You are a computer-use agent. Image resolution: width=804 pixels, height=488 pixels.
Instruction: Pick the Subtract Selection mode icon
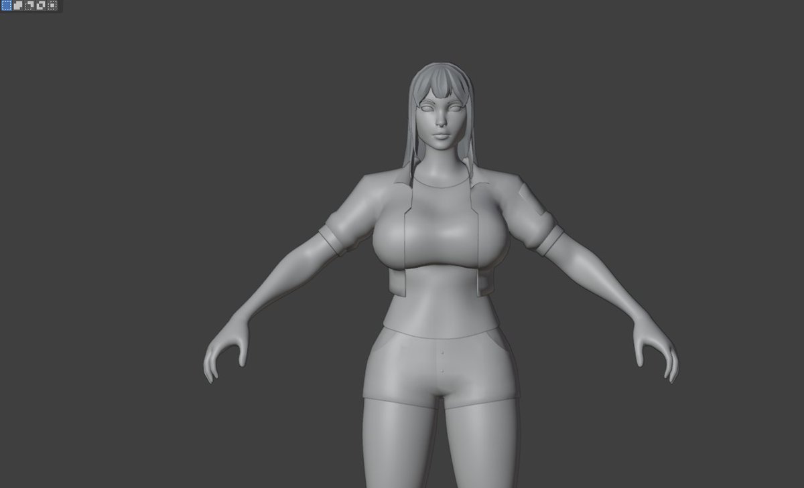coord(29,5)
